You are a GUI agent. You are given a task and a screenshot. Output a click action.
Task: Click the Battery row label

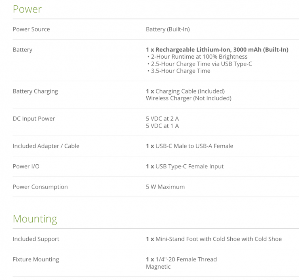coord(22,50)
